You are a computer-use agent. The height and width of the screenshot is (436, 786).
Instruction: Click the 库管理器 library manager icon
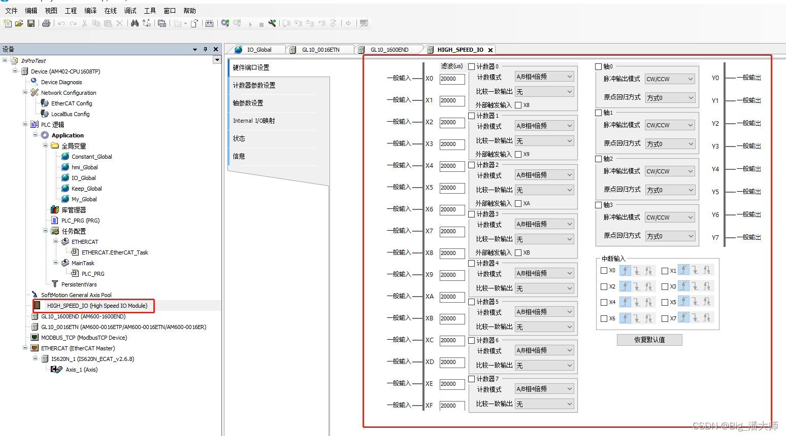tap(55, 209)
